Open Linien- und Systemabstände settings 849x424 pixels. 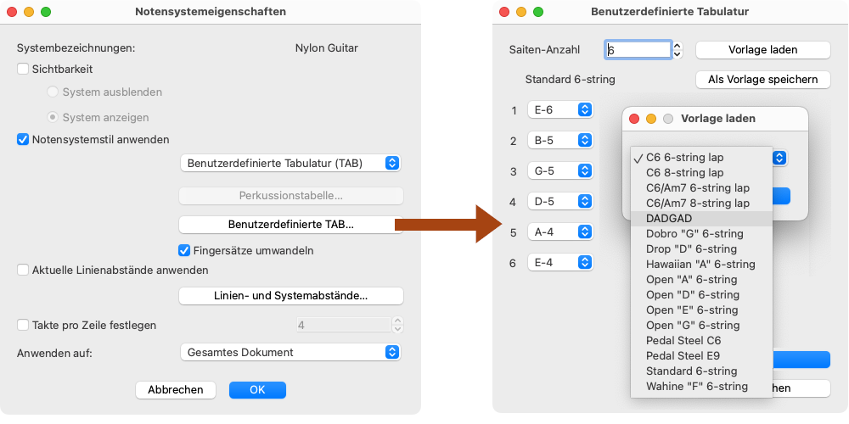[x=290, y=296]
